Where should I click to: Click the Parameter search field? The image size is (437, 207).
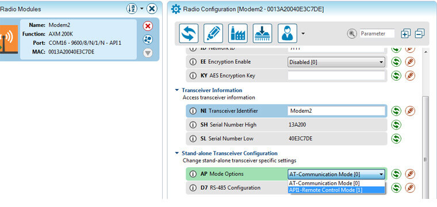tap(377, 34)
